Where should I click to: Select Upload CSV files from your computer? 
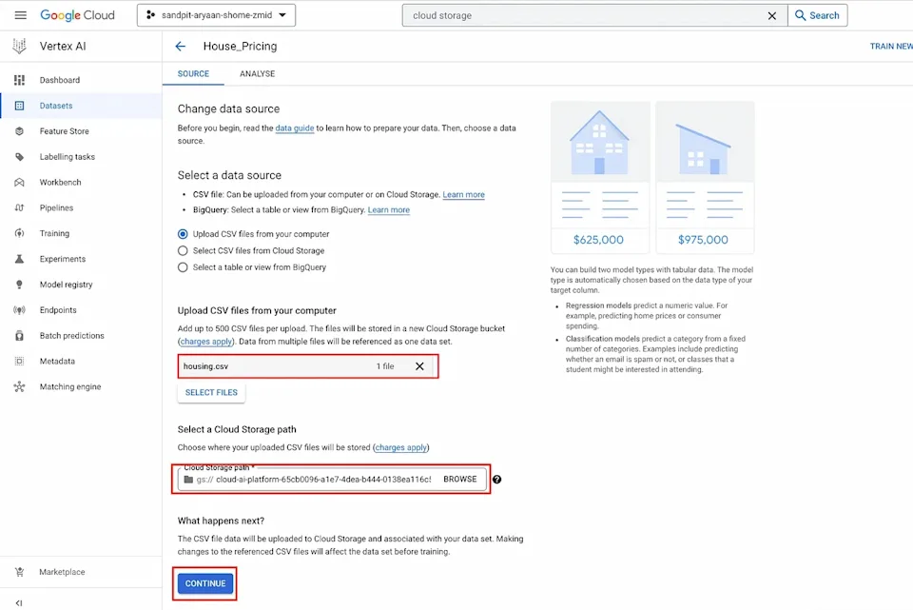pyautogui.click(x=183, y=234)
